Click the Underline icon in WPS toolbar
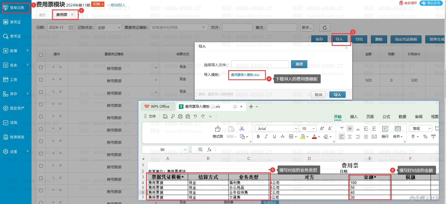Viewport: 446px width, 204px height. coord(274,136)
